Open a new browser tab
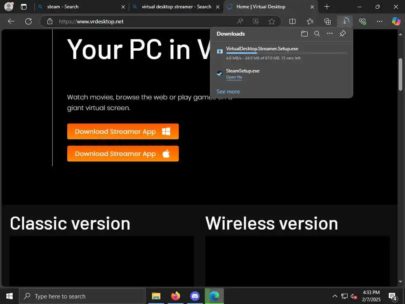The width and height of the screenshot is (405, 304). coord(327,7)
